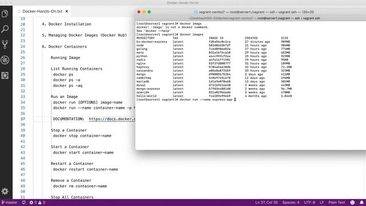Click the notifications bell in status bar
This screenshot has width=366, height=206.
tap(361, 203)
